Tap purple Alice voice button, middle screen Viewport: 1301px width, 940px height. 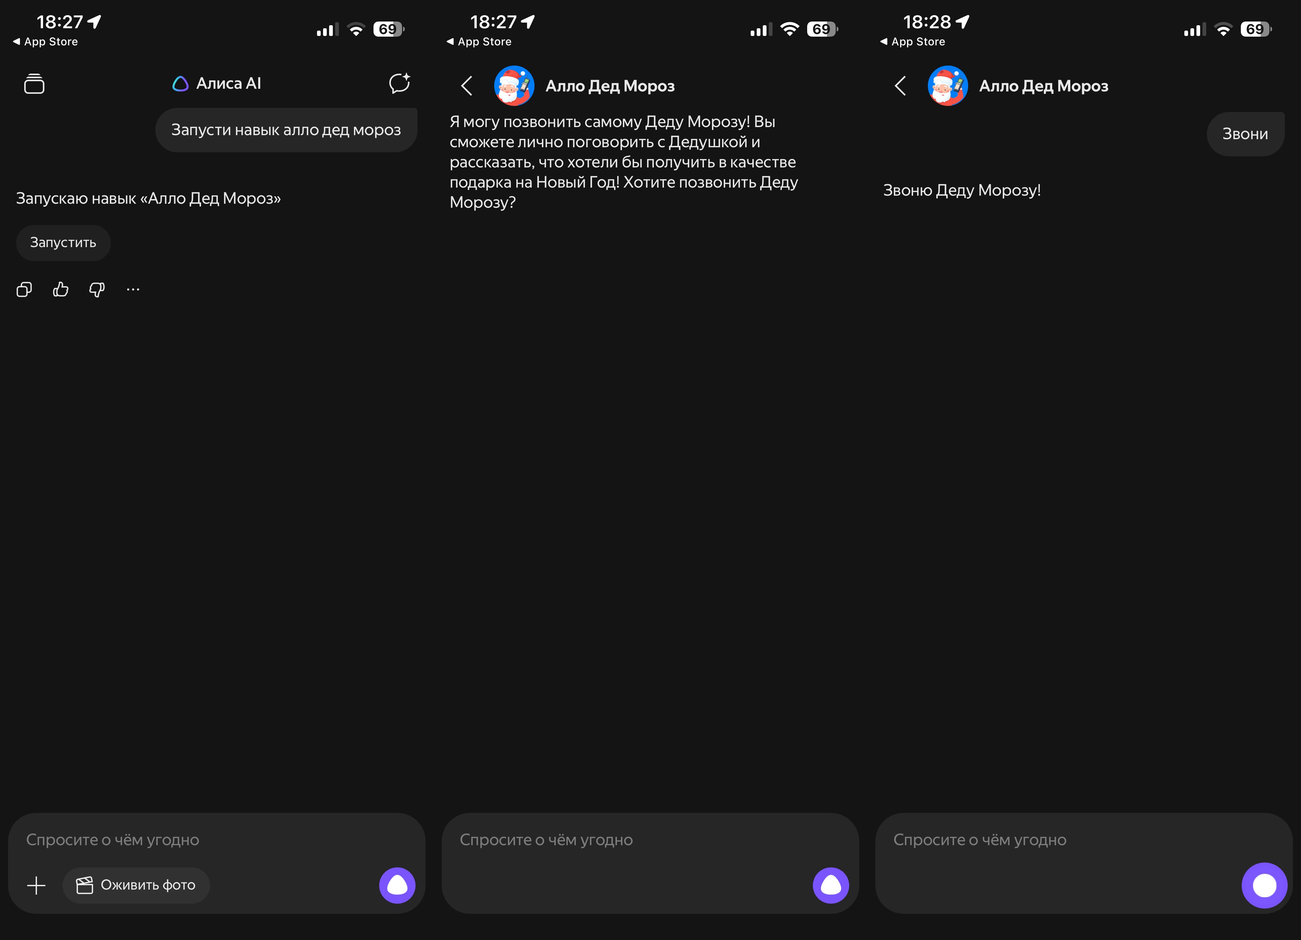click(x=830, y=885)
